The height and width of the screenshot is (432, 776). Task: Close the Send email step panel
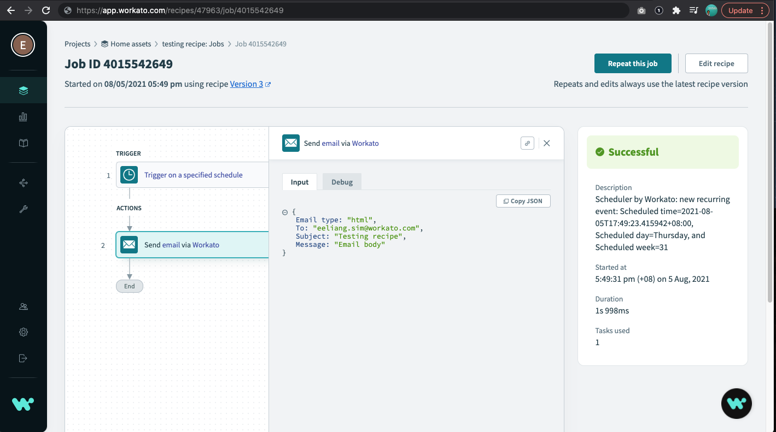click(x=546, y=143)
